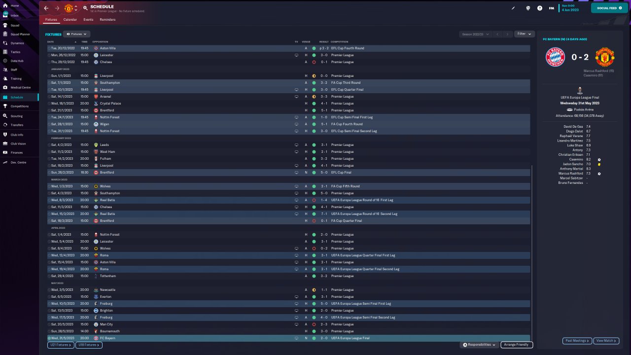Go to the next season with the right chevron

click(x=507, y=34)
